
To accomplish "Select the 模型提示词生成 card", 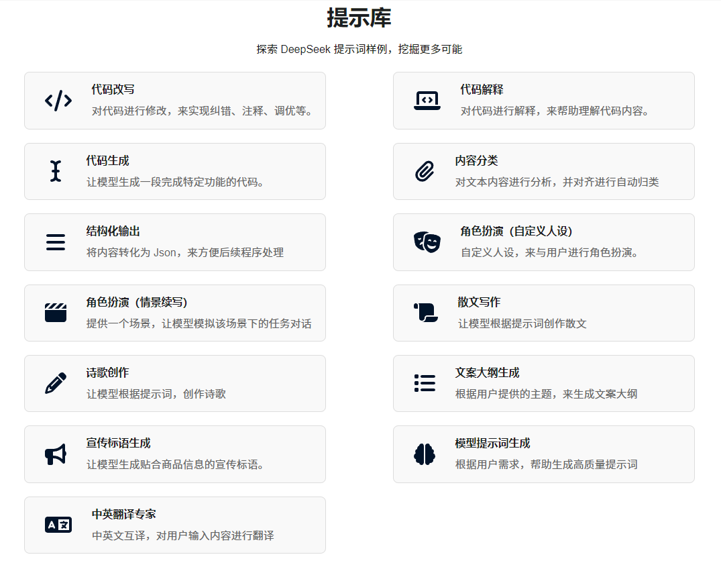I will [x=543, y=454].
